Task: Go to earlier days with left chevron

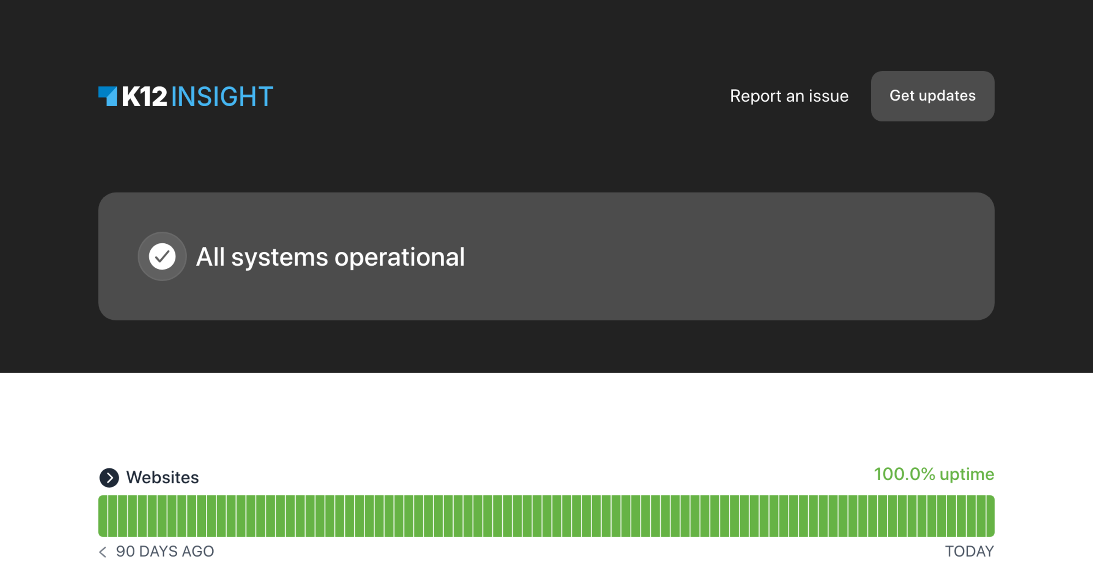Action: pos(103,552)
